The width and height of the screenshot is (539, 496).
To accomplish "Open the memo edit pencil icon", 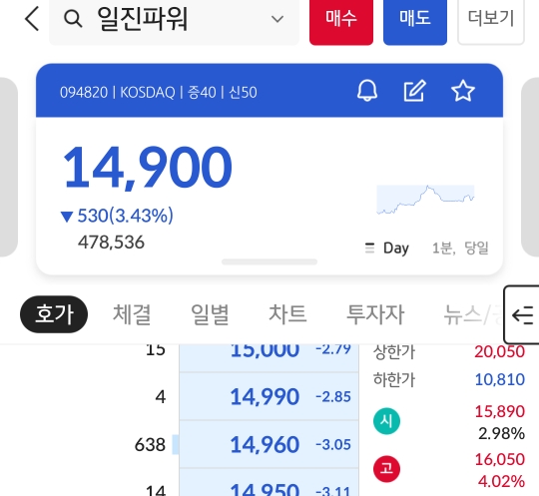I will (x=415, y=91).
